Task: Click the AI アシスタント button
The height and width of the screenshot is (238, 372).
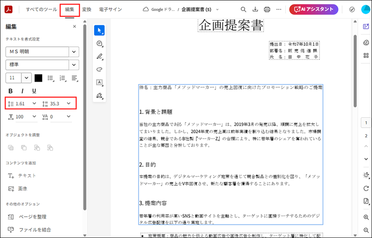Action: (x=313, y=9)
